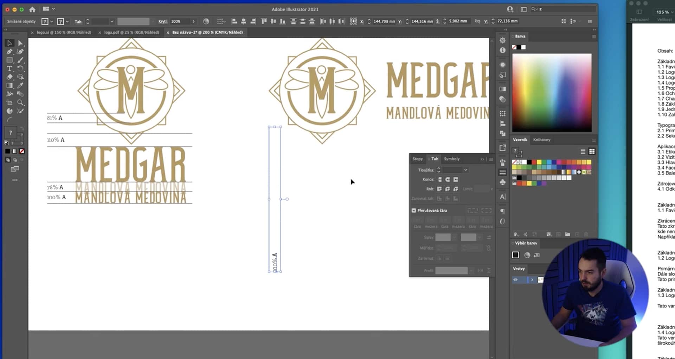The height and width of the screenshot is (359, 675).
Task: Switch to loga.pdf document tab
Action: point(131,32)
